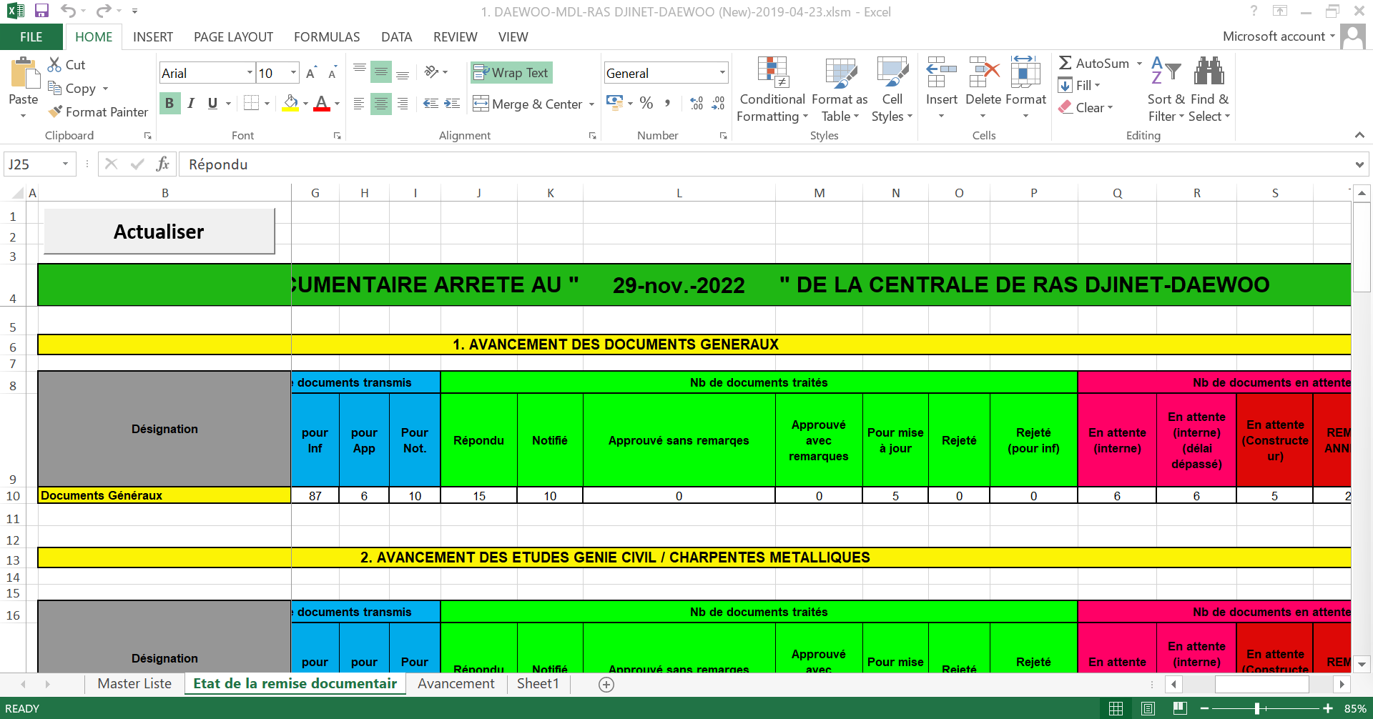Toggle Middle Align vertical alignment

click(381, 72)
